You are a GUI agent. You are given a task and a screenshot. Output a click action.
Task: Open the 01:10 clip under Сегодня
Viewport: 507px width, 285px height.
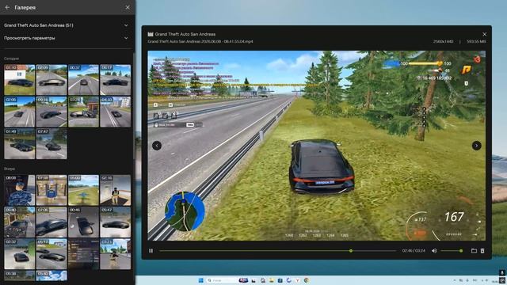pos(19,80)
